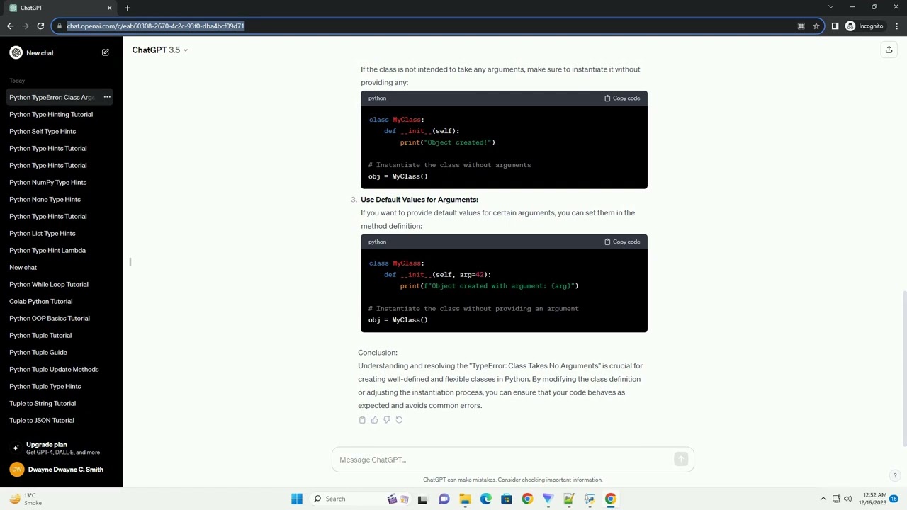
Task: Open Python Type Hinting Tutorial chat
Action: point(51,114)
